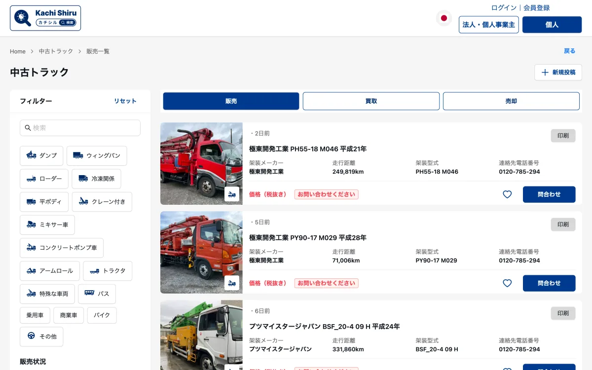Filter by バイク category
The image size is (592, 370).
click(x=102, y=315)
